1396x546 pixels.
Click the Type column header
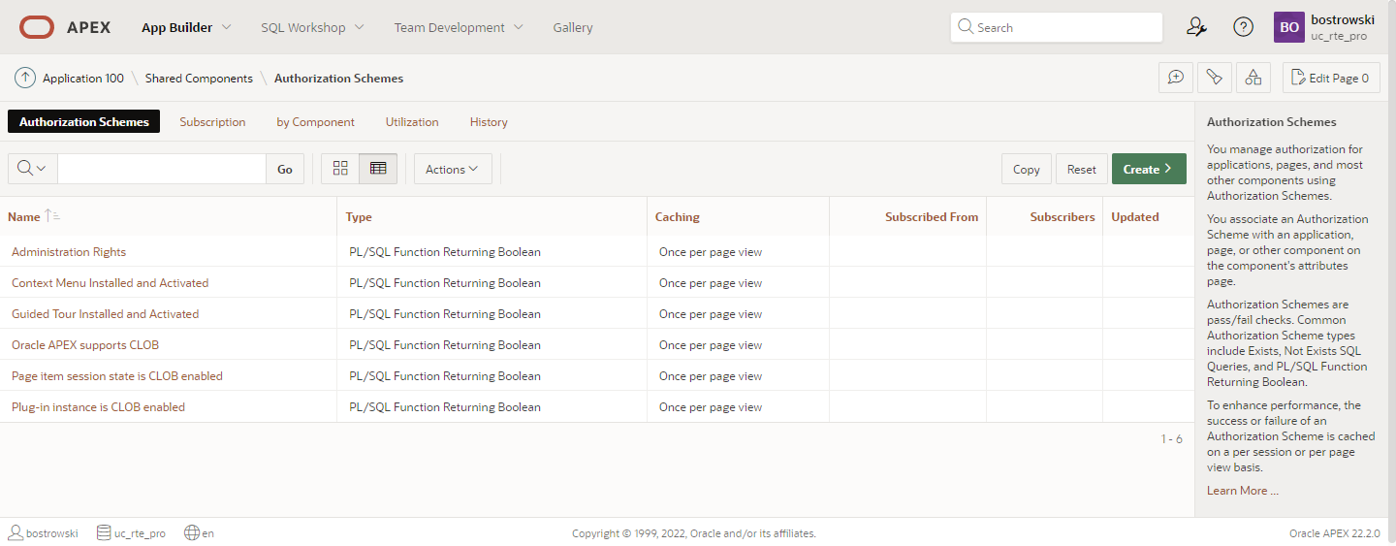(359, 217)
